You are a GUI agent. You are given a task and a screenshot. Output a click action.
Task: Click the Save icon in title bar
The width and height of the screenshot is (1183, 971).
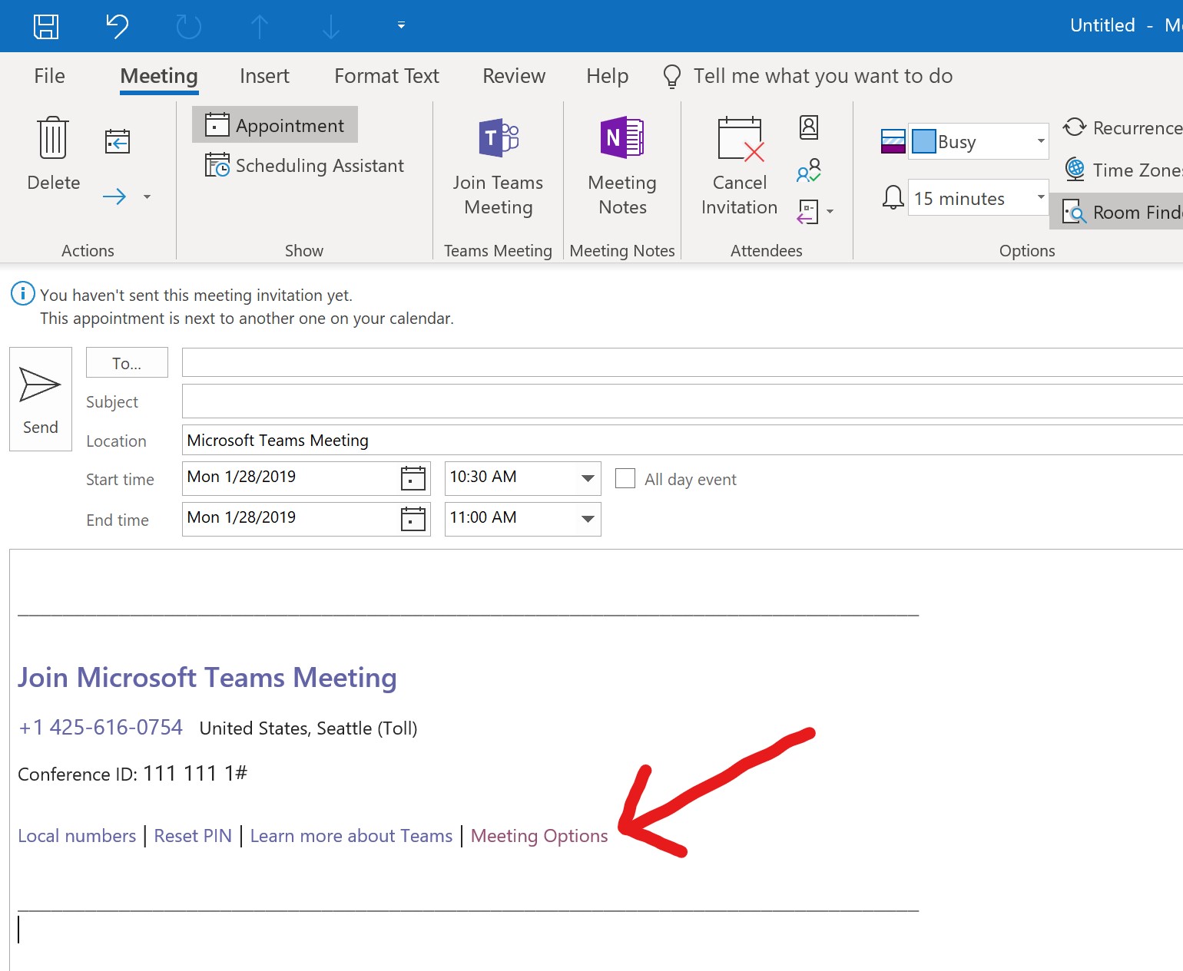tap(46, 26)
